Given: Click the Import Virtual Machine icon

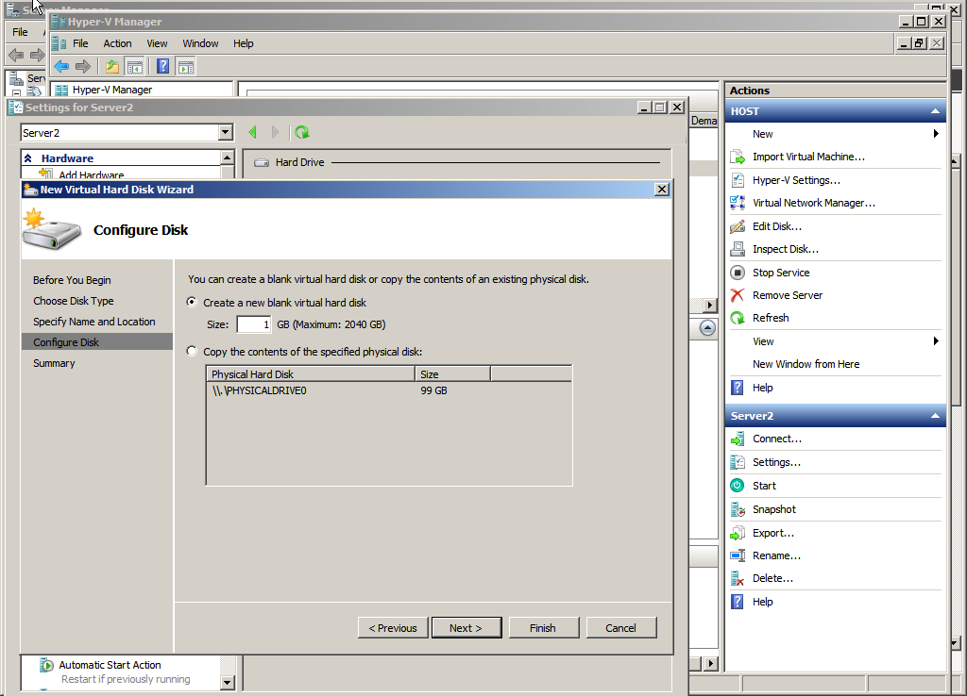Looking at the screenshot, I should [738, 157].
